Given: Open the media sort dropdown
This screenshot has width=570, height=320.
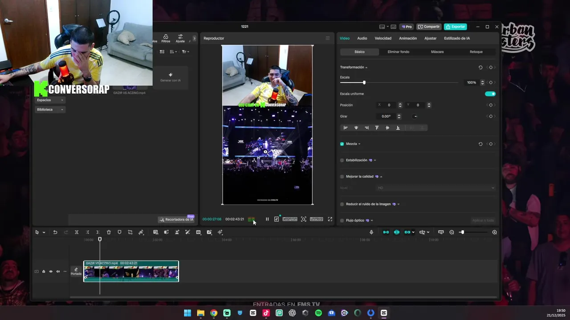Looking at the screenshot, I should 173,52.
